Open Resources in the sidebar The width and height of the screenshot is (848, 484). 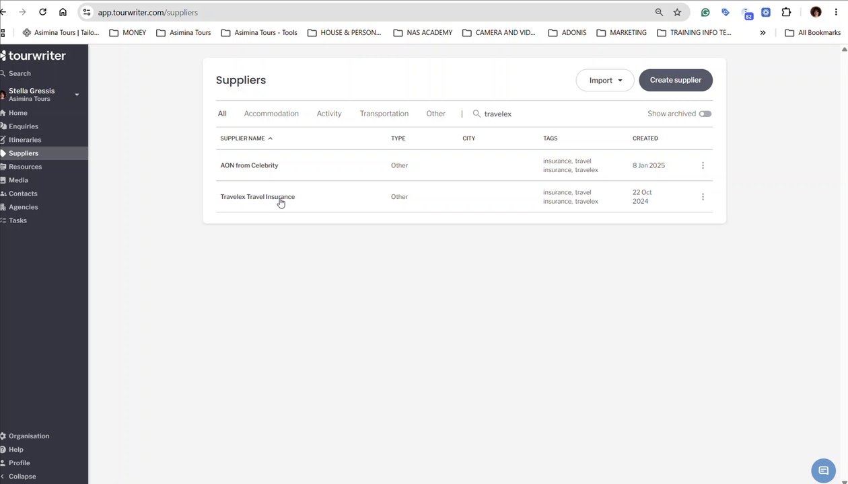[x=25, y=167]
